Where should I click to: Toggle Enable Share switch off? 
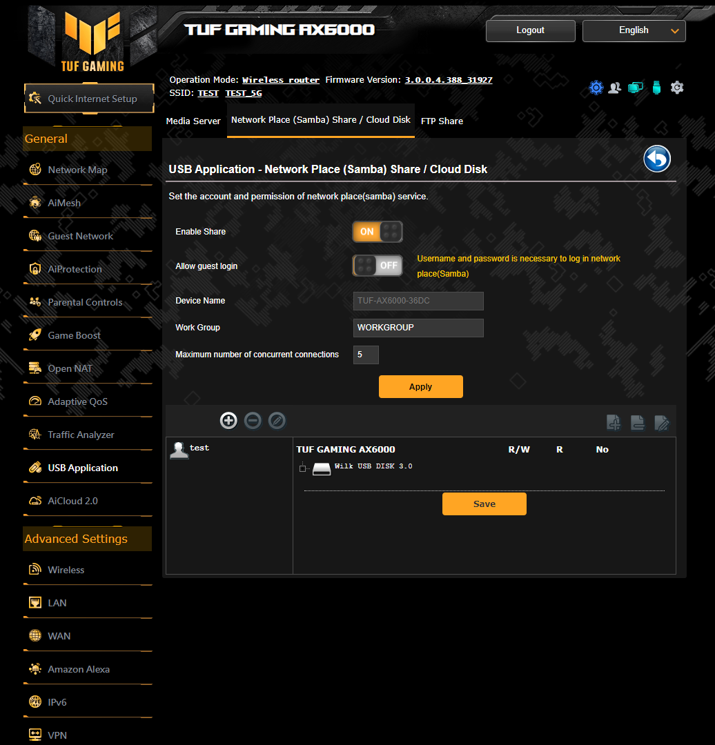pos(378,232)
